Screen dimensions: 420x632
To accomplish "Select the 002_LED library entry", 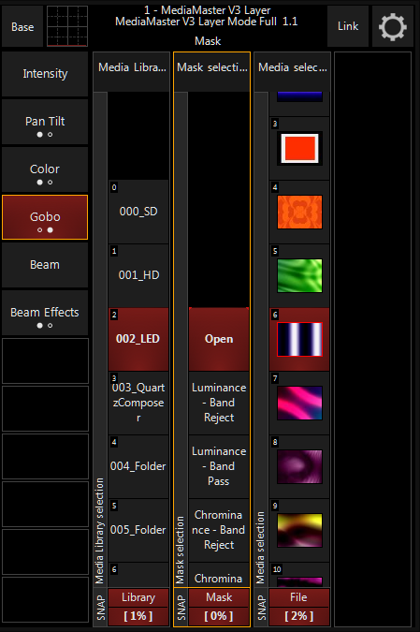I will [138, 339].
